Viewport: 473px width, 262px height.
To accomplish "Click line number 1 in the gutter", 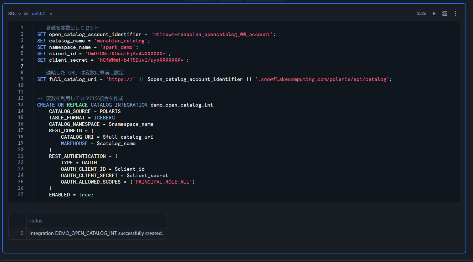I will pyautogui.click(x=22, y=28).
